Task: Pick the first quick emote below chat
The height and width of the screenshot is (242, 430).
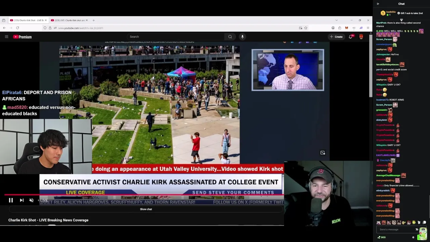Action: [x=379, y=223]
